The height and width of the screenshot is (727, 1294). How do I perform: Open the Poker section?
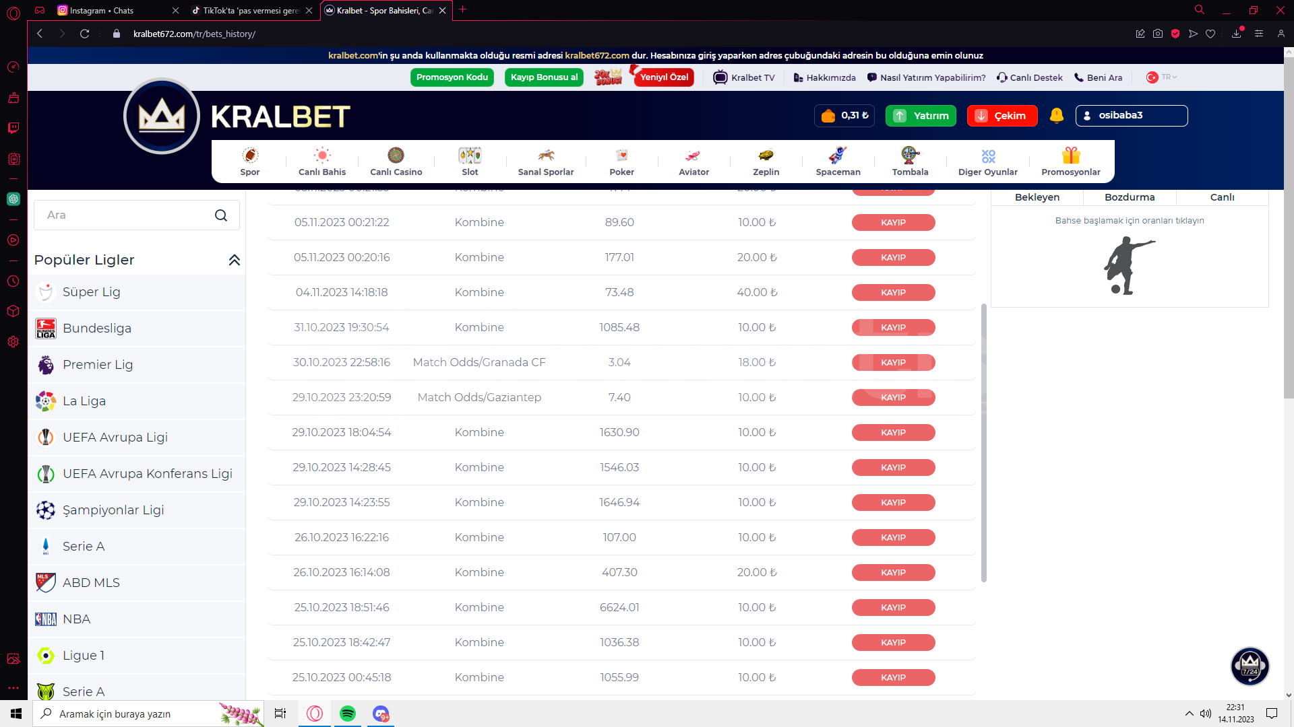pos(621,162)
